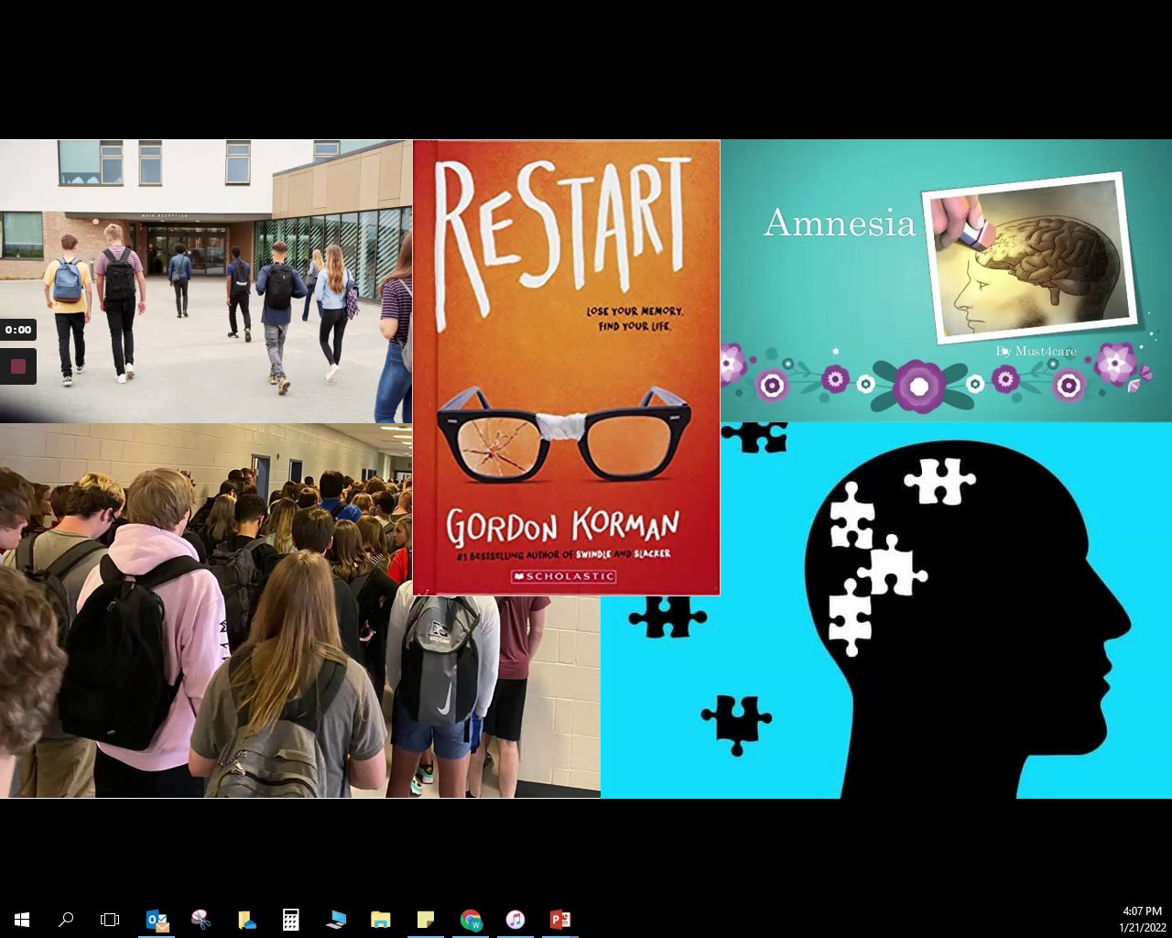Screen dimensions: 1172x938
Task: Click the students walking to school photo
Action: click(x=206, y=280)
